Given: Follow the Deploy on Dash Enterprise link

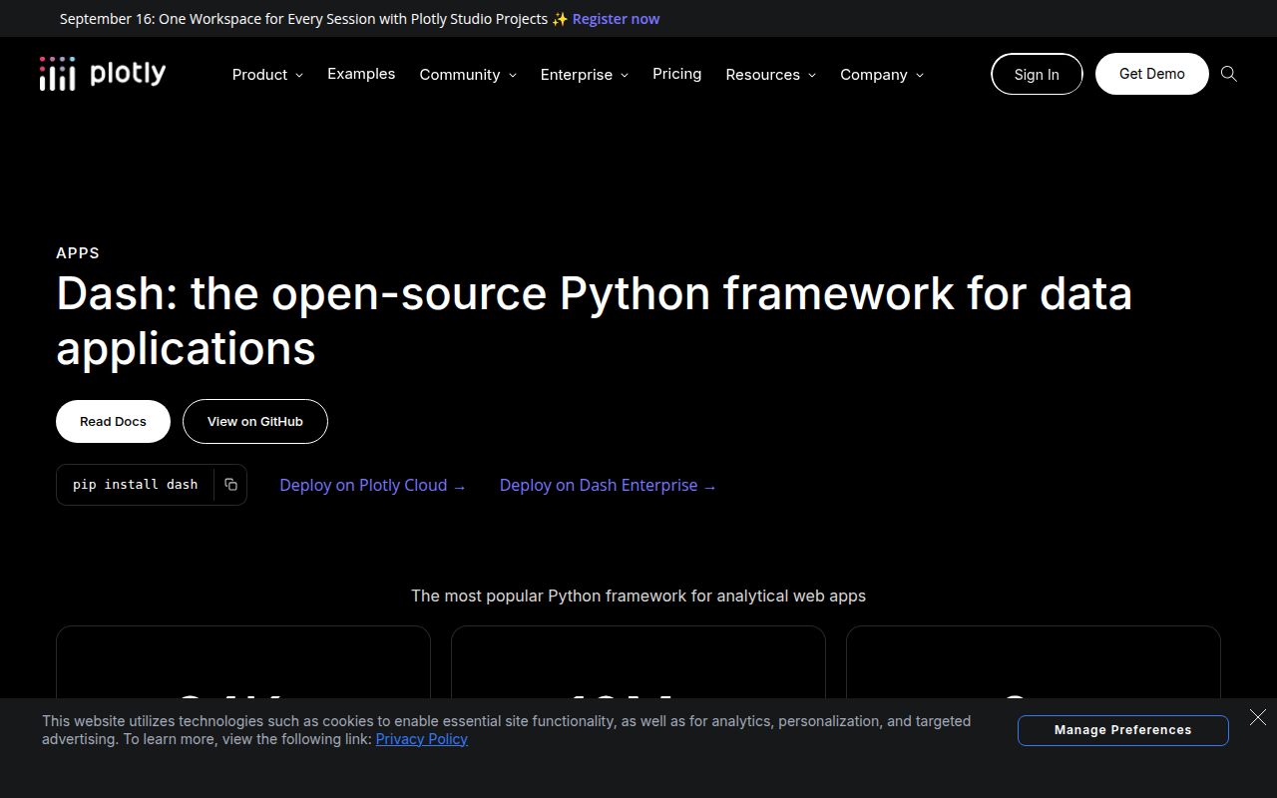Looking at the screenshot, I should coord(608,485).
